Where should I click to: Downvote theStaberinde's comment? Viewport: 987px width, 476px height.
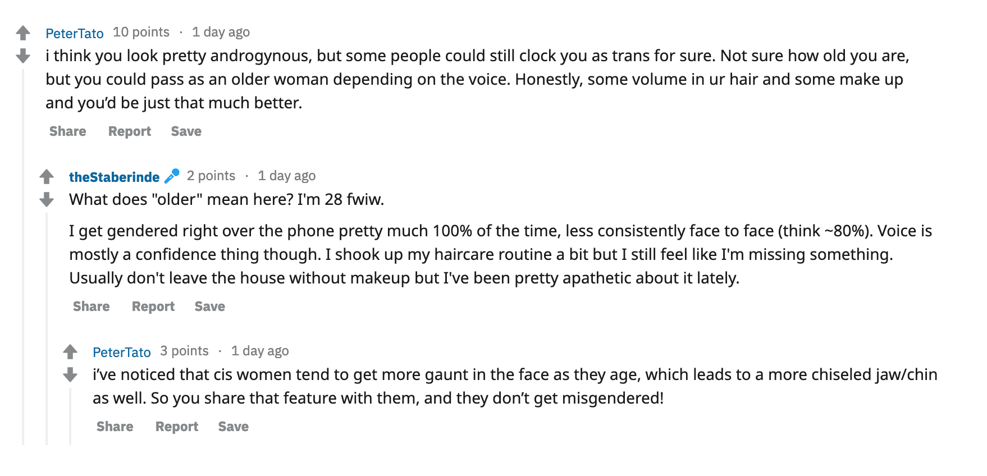click(x=47, y=199)
